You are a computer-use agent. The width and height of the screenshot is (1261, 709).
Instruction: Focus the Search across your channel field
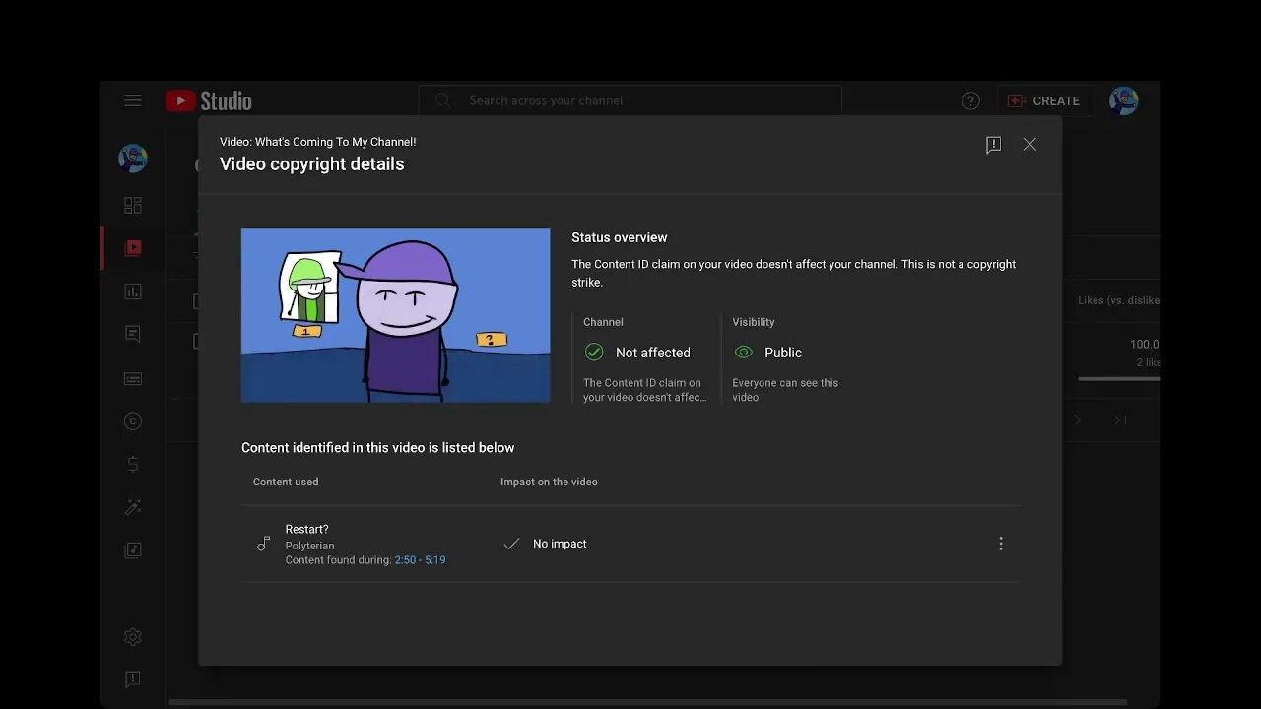[630, 100]
